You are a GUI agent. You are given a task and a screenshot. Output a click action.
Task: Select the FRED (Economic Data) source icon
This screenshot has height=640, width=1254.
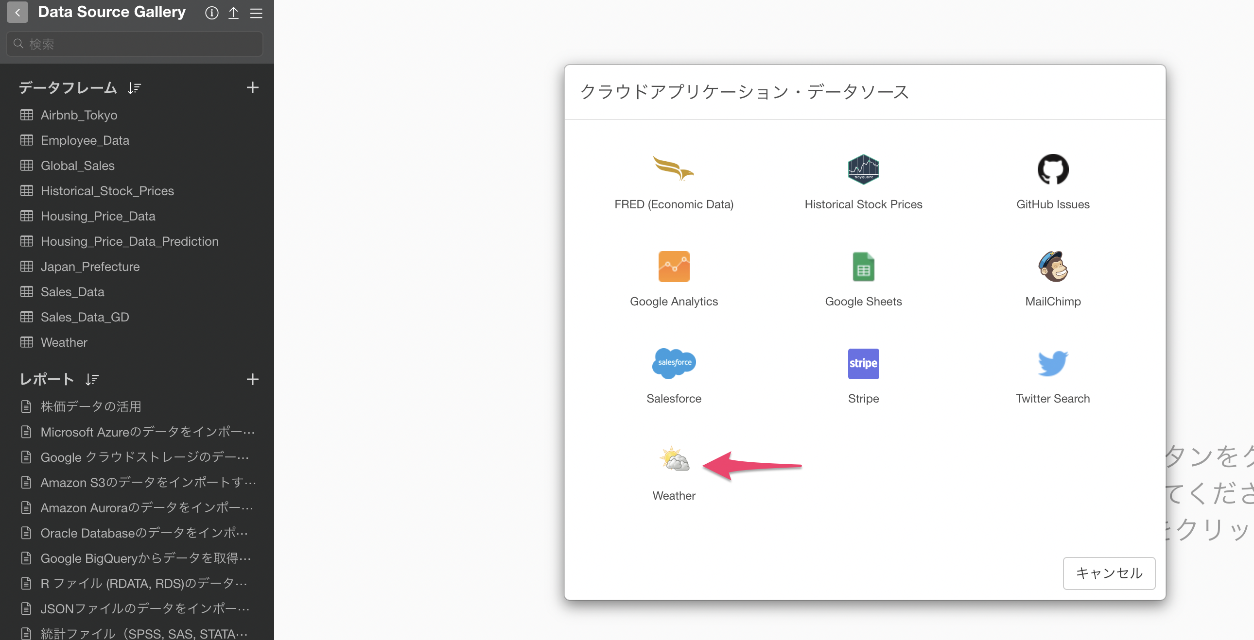click(673, 169)
